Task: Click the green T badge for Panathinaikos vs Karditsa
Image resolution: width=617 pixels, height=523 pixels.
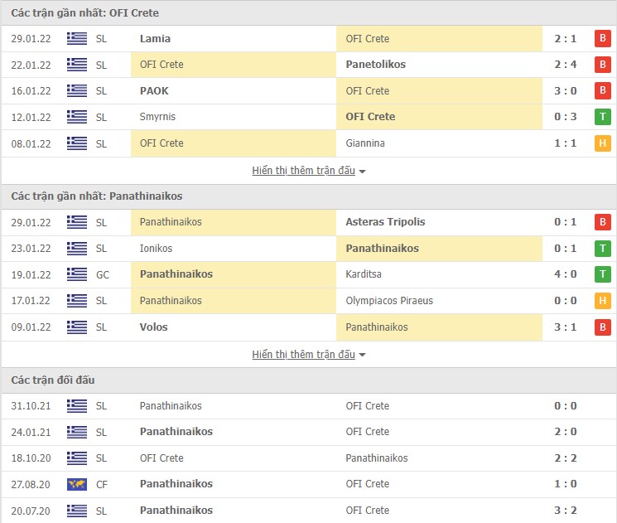Action: coord(602,274)
